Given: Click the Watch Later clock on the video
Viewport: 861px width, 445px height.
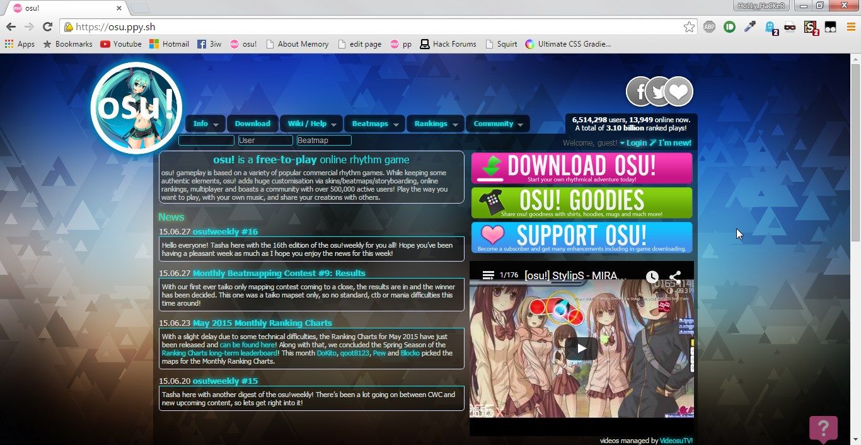Looking at the screenshot, I should point(652,276).
